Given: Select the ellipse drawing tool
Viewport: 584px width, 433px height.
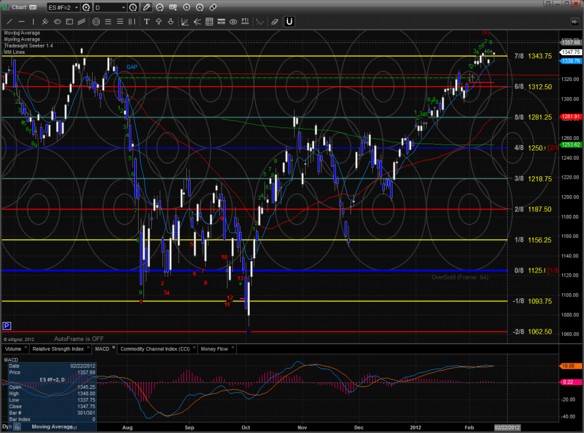Looking at the screenshot, I should (57, 22).
